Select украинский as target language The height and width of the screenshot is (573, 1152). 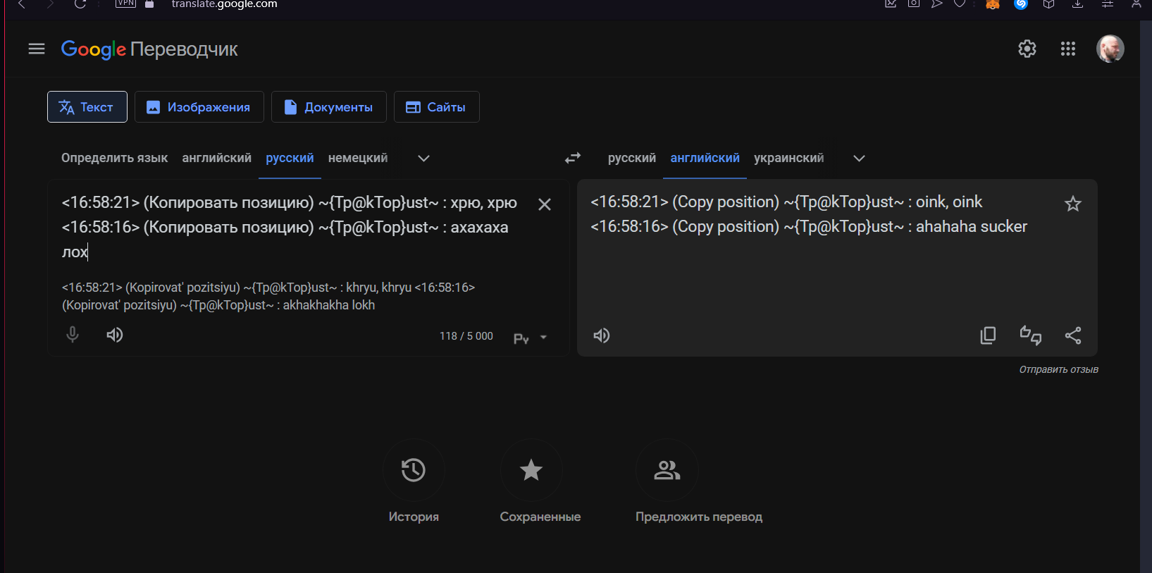(x=788, y=158)
